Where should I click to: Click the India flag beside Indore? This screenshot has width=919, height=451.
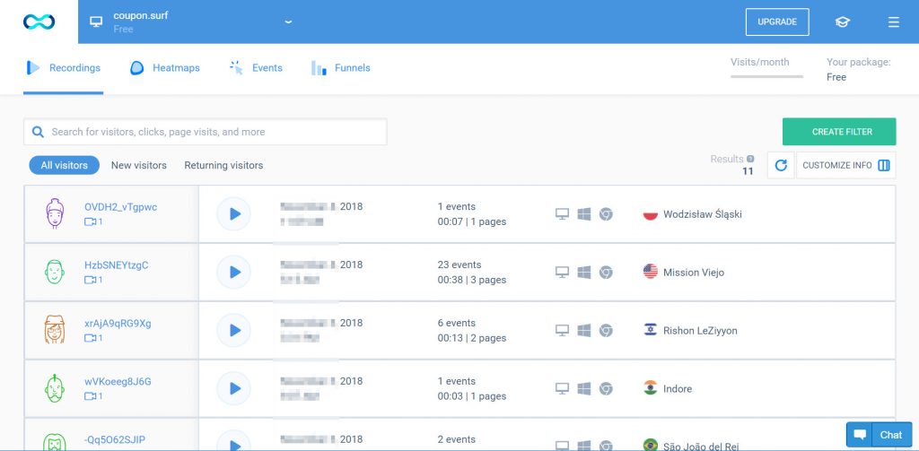pos(650,387)
